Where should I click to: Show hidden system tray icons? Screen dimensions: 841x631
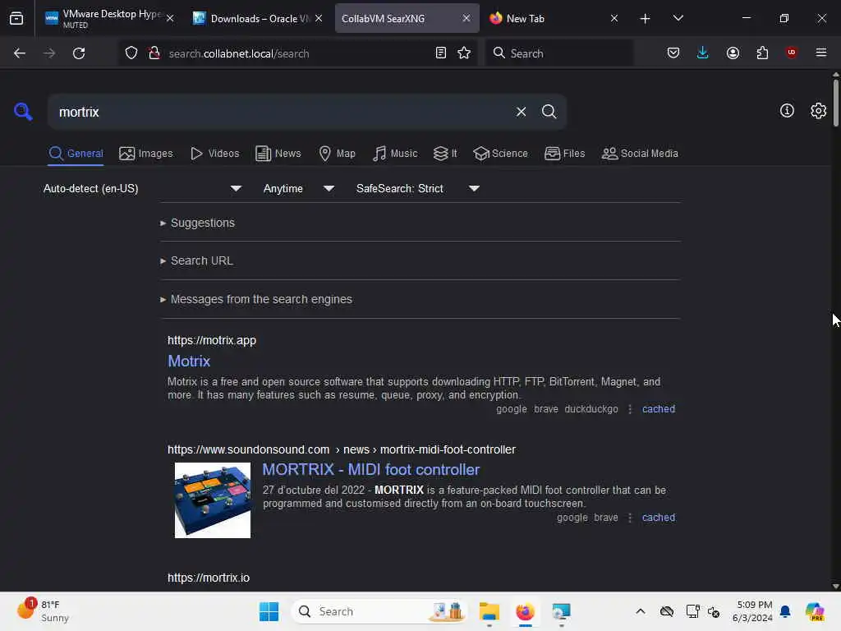pos(641,611)
